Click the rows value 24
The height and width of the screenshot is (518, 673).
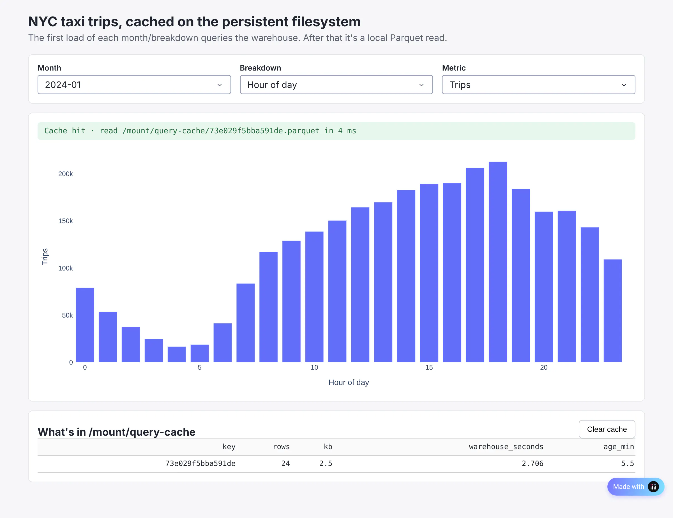pos(285,464)
